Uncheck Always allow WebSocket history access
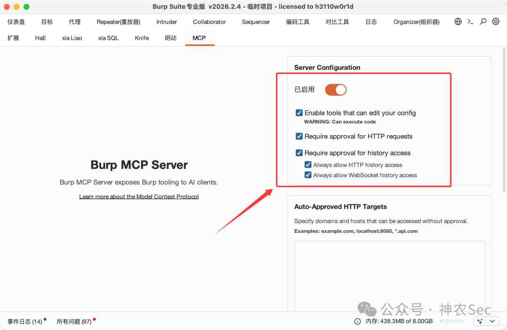This screenshot has width=507, height=330. point(308,175)
